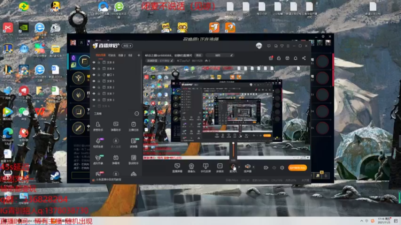Screen dimensions: 401x225
Task: Toggle visibility of source 文本 4
Action: 94,68
